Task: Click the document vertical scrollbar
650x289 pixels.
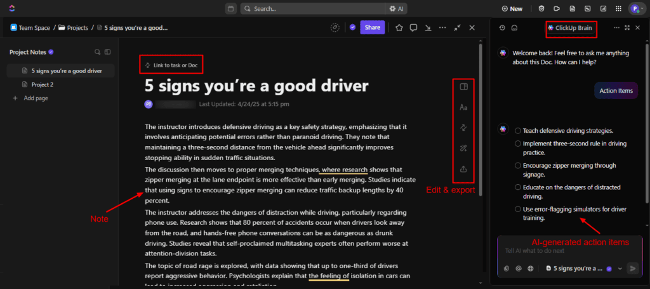Action: coord(481,119)
